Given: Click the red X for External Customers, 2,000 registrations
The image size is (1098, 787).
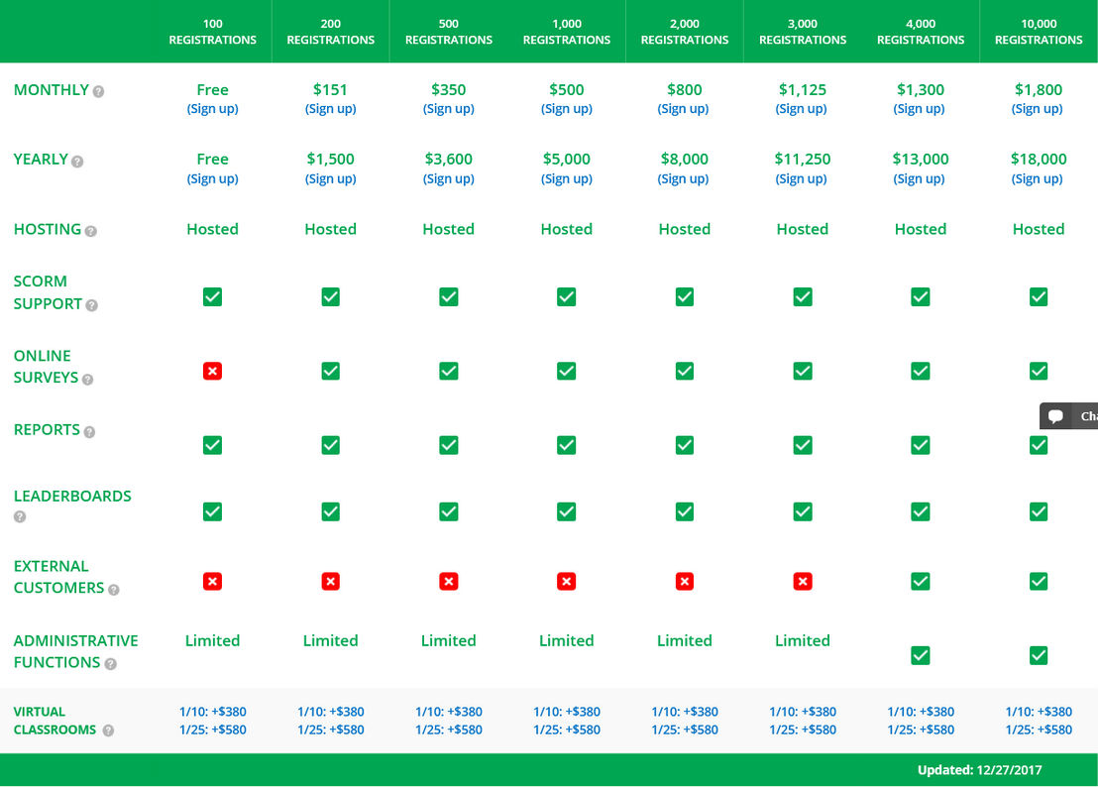Looking at the screenshot, I should pyautogui.click(x=685, y=581).
